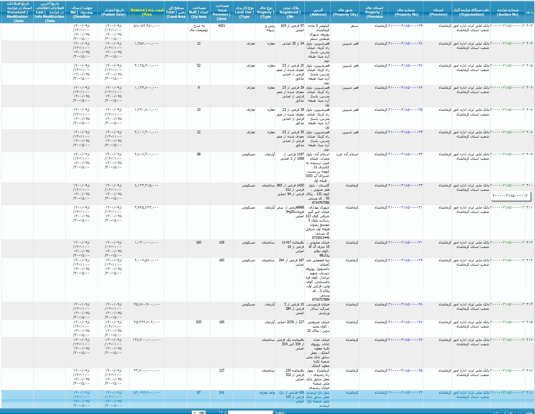Open the auction number link in row 303
Image resolution: width=535 pixels, height=414 pixels.
coord(507,26)
